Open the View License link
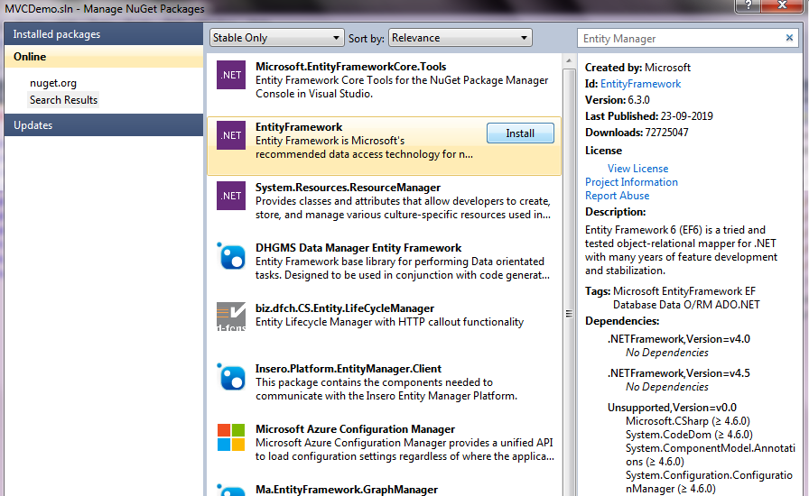Image resolution: width=809 pixels, height=496 pixels. pyautogui.click(x=637, y=168)
